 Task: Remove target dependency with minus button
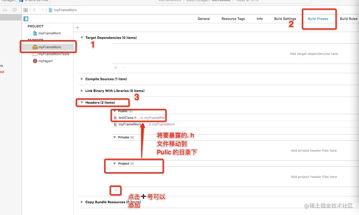124,68
